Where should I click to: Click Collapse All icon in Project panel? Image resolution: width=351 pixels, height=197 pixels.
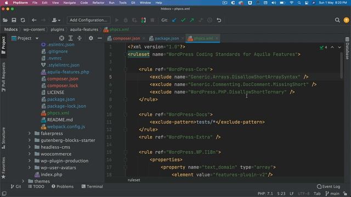(80, 38)
